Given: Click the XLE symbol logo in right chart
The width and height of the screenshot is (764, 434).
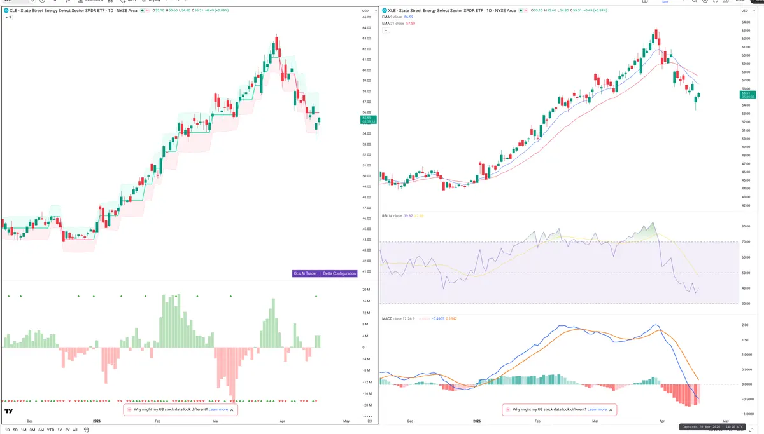Looking at the screenshot, I should pos(385,10).
